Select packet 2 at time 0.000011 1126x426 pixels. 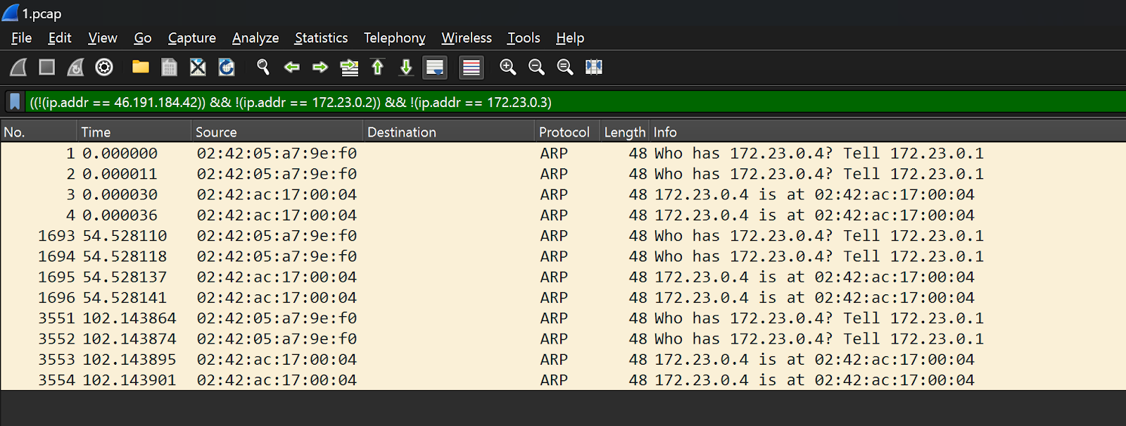[563, 173]
